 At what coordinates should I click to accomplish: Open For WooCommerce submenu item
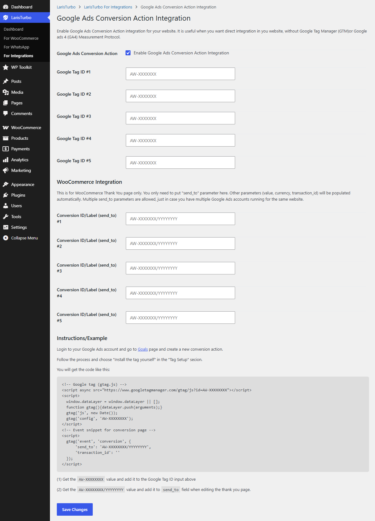(21, 38)
